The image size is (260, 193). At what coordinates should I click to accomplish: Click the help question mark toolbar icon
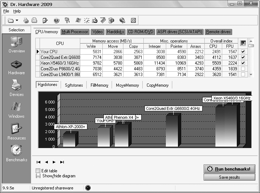click(56, 20)
